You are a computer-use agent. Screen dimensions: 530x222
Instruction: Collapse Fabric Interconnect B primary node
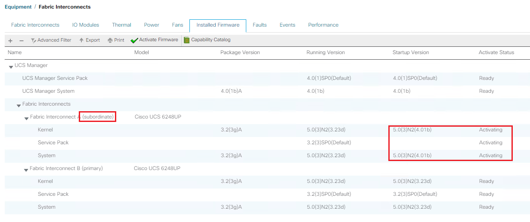click(x=26, y=169)
